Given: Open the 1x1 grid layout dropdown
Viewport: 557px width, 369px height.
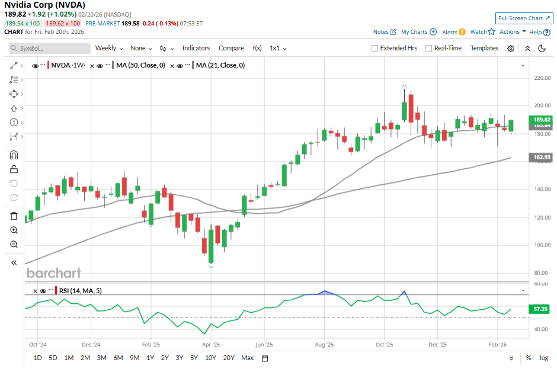Looking at the screenshot, I should (x=277, y=49).
